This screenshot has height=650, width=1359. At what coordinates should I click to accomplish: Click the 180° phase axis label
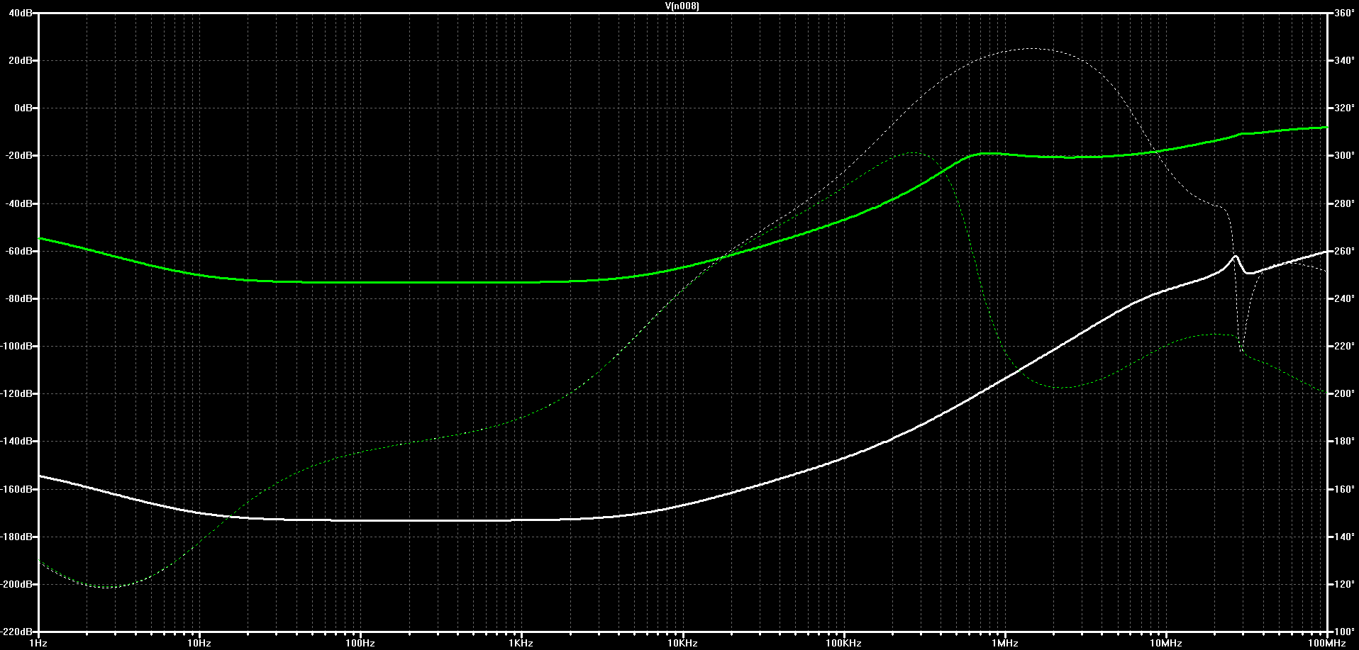1344,441
